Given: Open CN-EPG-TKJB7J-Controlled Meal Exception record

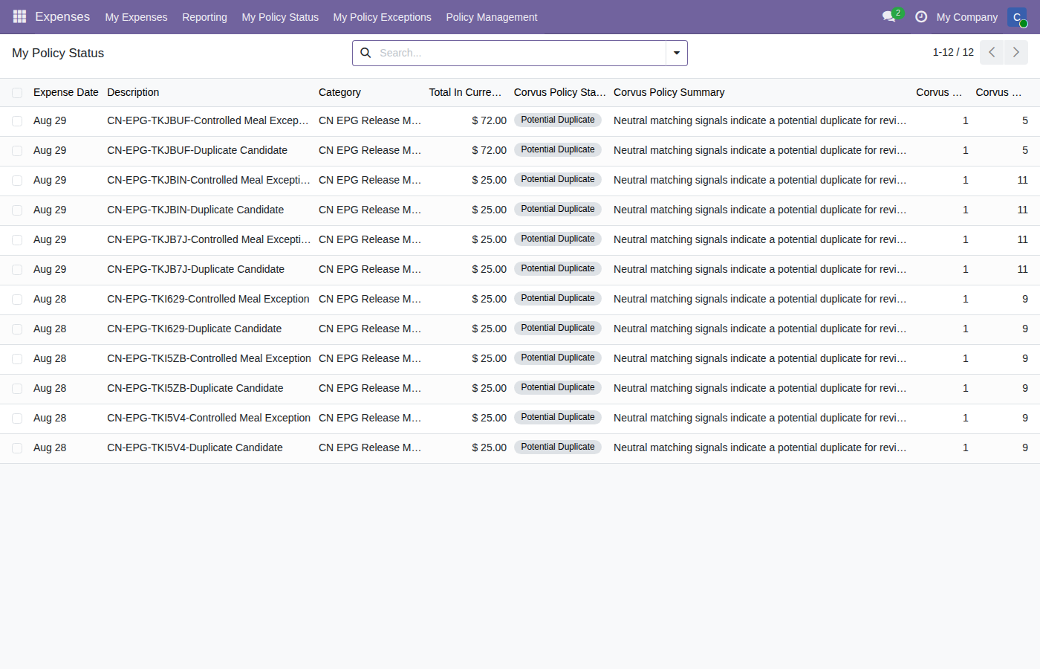Looking at the screenshot, I should click(209, 239).
